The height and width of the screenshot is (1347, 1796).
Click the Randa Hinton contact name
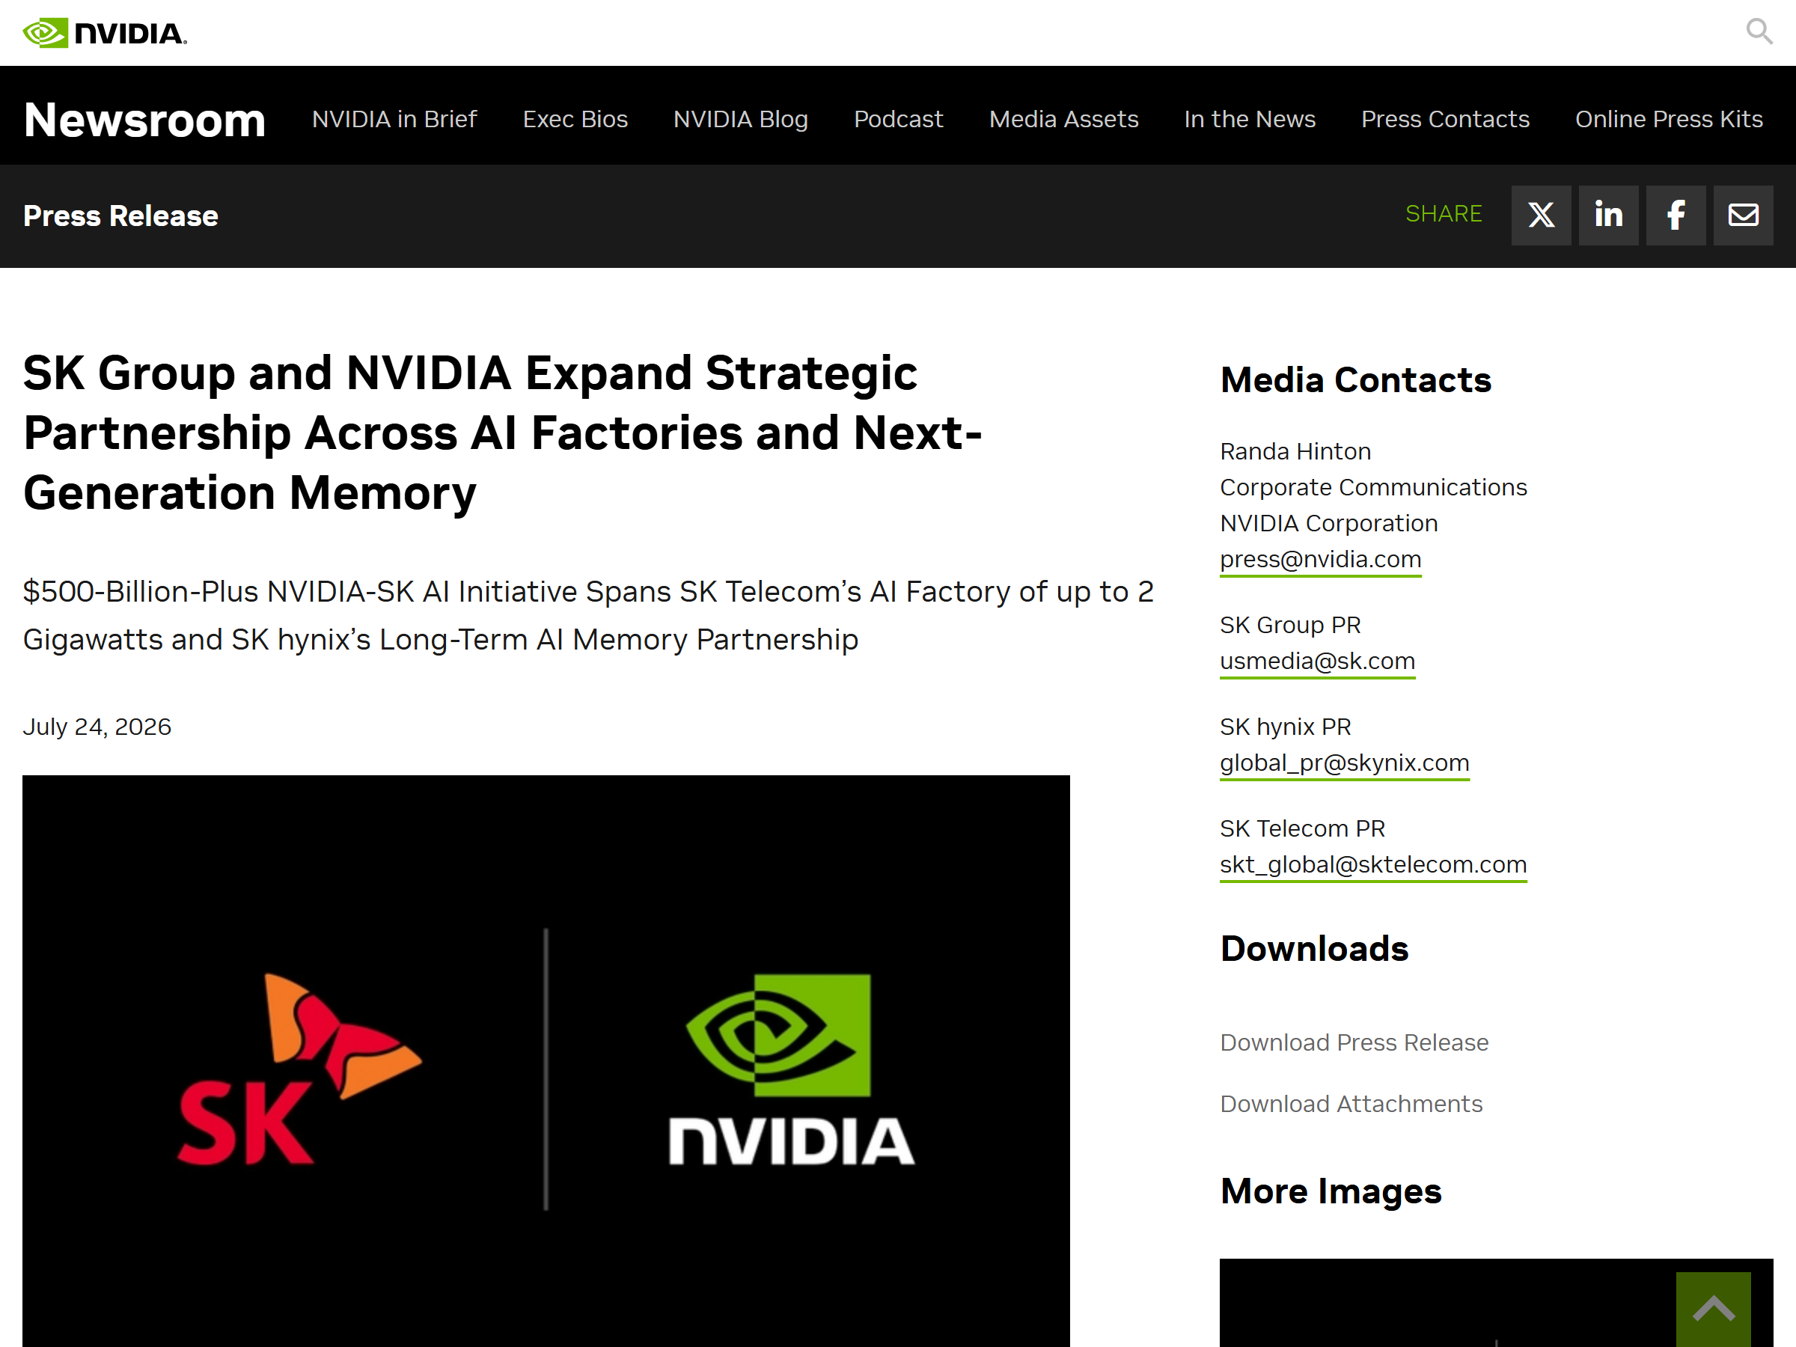[x=1295, y=451]
